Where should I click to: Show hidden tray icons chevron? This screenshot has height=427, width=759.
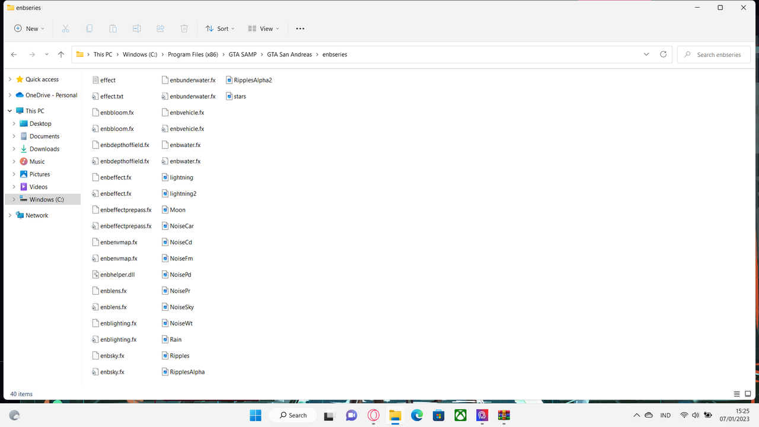pyautogui.click(x=637, y=415)
